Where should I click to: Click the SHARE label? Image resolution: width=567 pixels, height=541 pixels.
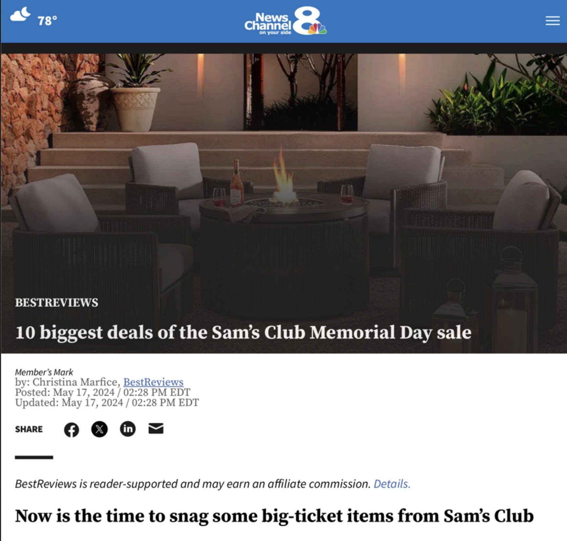29,429
